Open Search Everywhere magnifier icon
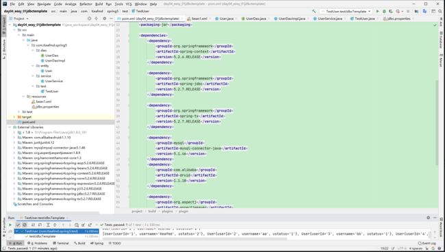This screenshot has width=445, height=252. click(440, 11)
